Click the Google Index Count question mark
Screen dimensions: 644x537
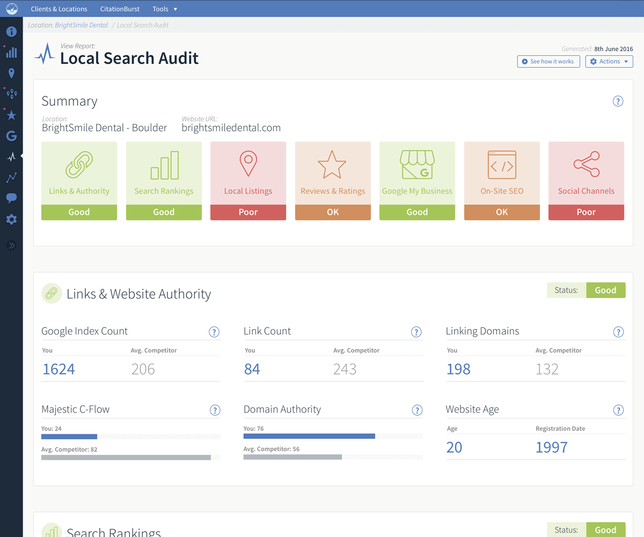(214, 332)
